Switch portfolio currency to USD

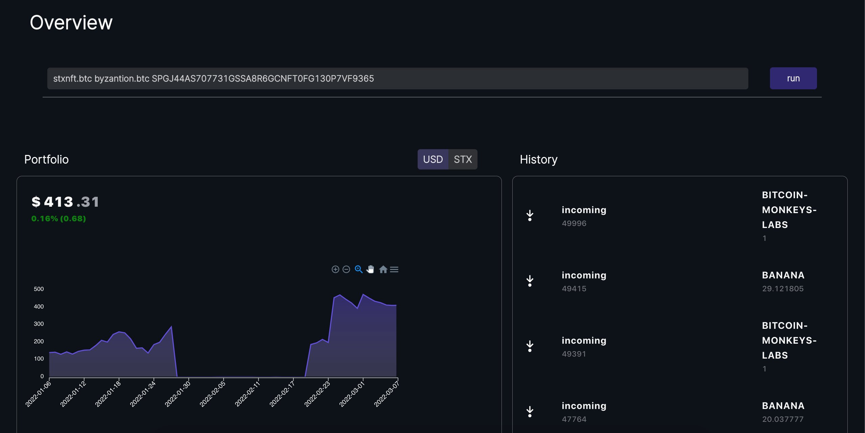pos(433,159)
